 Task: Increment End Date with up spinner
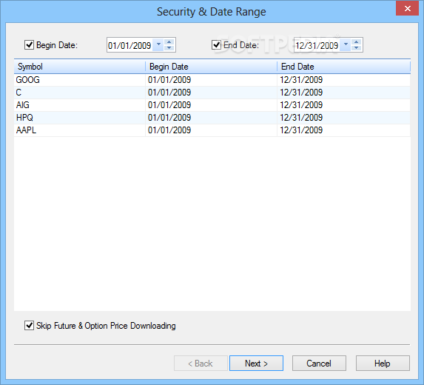coord(357,41)
